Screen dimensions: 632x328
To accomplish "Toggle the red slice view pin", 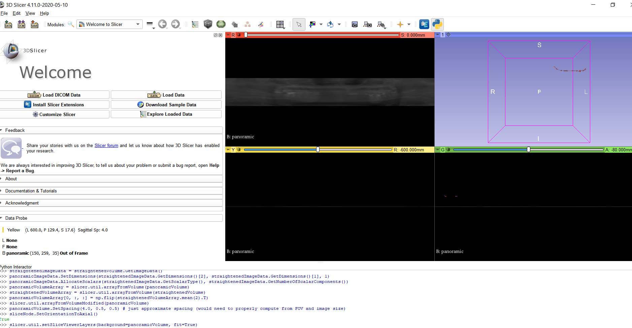I will tap(228, 35).
